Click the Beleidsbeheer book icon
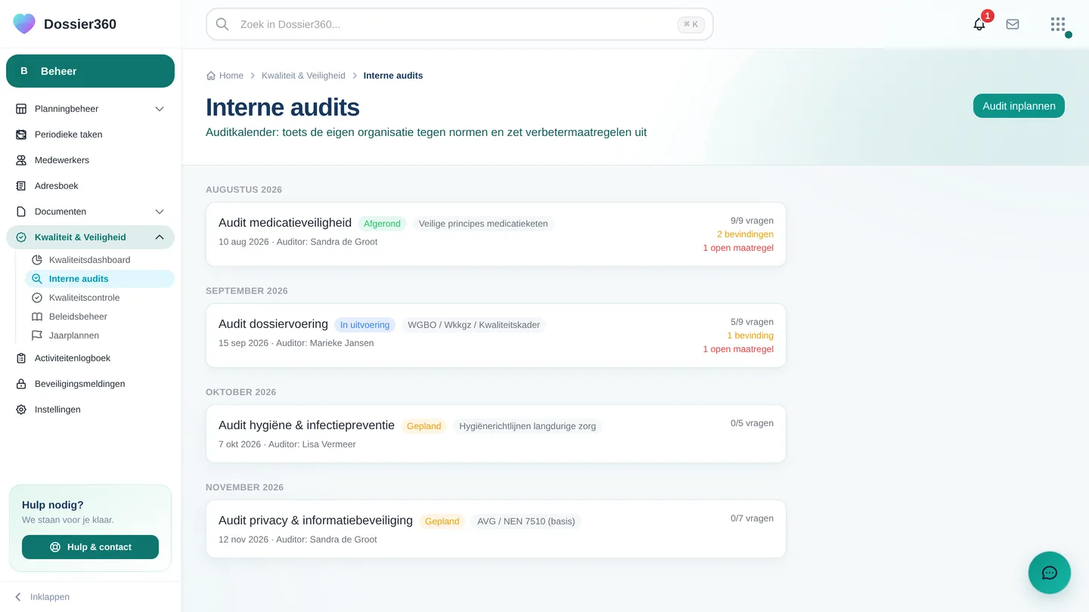 point(36,317)
